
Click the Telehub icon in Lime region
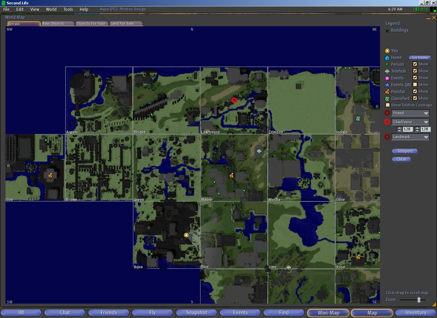pos(289,267)
